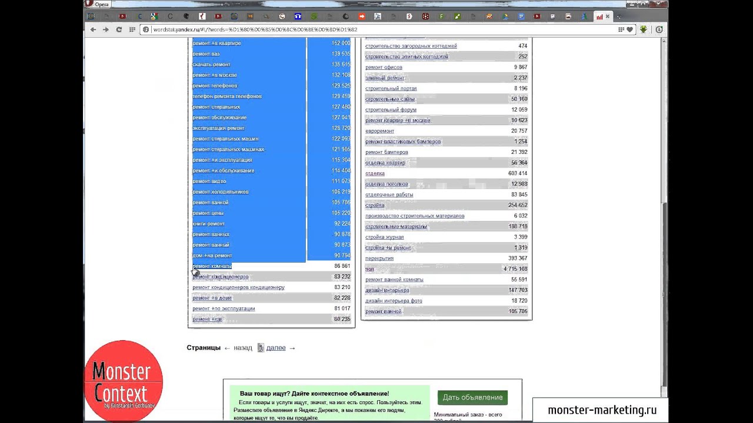The height and width of the screenshot is (423, 753).
Task: Open the 'строительный портал' link
Action: pos(391,88)
